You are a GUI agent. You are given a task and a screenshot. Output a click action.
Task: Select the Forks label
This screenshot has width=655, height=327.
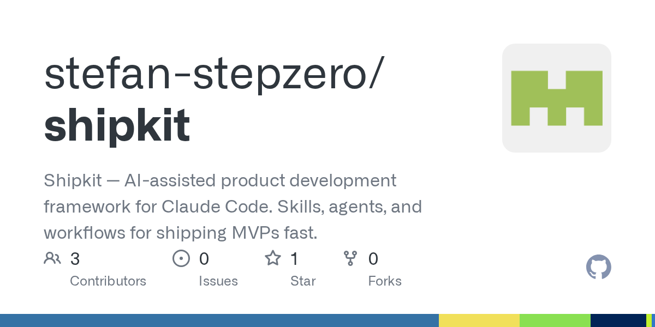385,281
